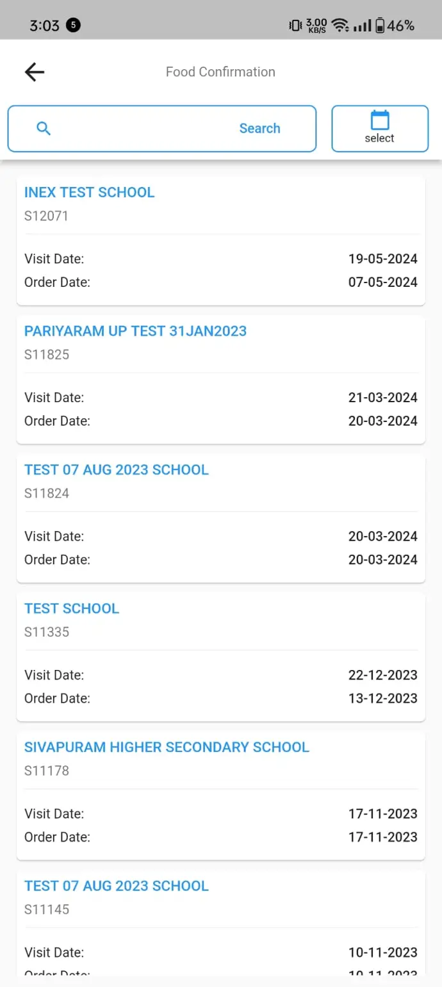
Task: Open the date select dropdown
Action: [x=380, y=129]
